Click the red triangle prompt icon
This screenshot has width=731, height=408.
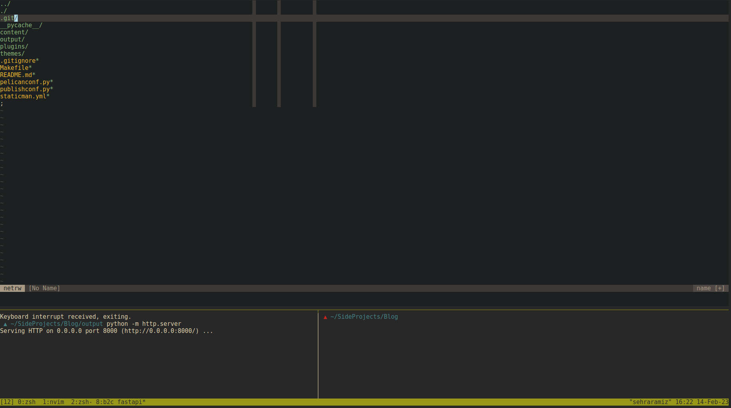tap(325, 317)
